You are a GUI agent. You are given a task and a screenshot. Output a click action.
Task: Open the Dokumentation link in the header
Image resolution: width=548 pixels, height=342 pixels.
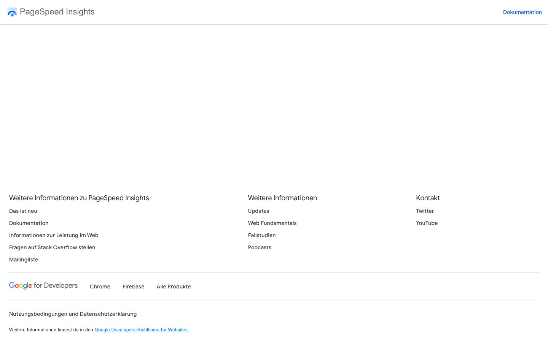pyautogui.click(x=522, y=12)
